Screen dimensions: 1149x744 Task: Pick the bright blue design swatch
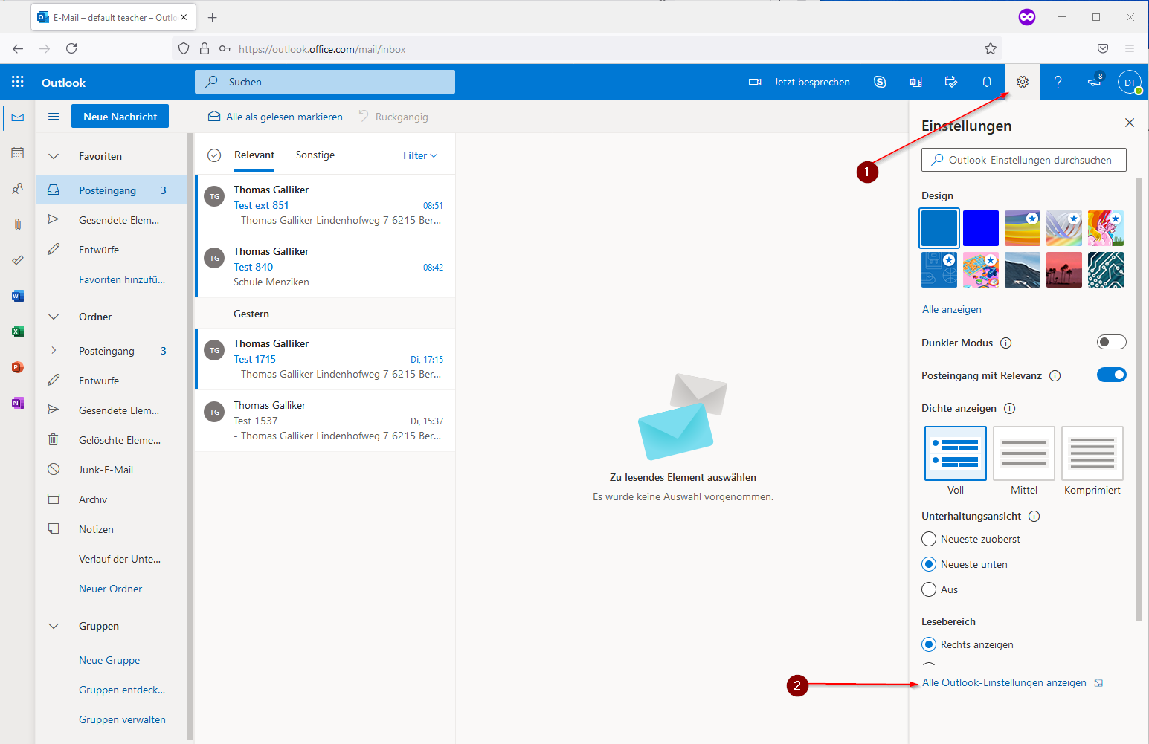[x=980, y=227]
